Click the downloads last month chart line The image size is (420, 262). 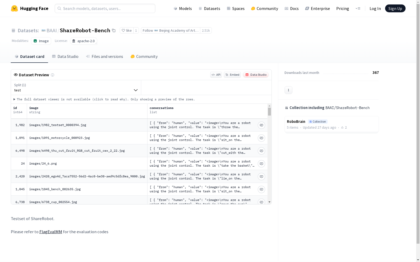point(346,74)
